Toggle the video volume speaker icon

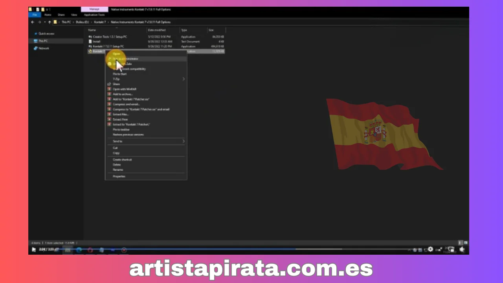pyautogui.click(x=462, y=249)
